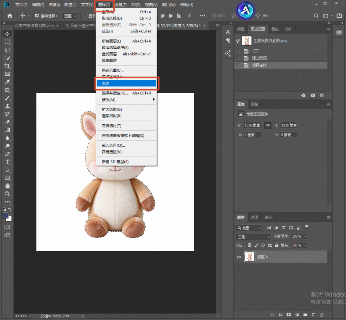346x320 pixels.
Task: Click the 图层 0 layer thumbnail
Action: tap(250, 257)
